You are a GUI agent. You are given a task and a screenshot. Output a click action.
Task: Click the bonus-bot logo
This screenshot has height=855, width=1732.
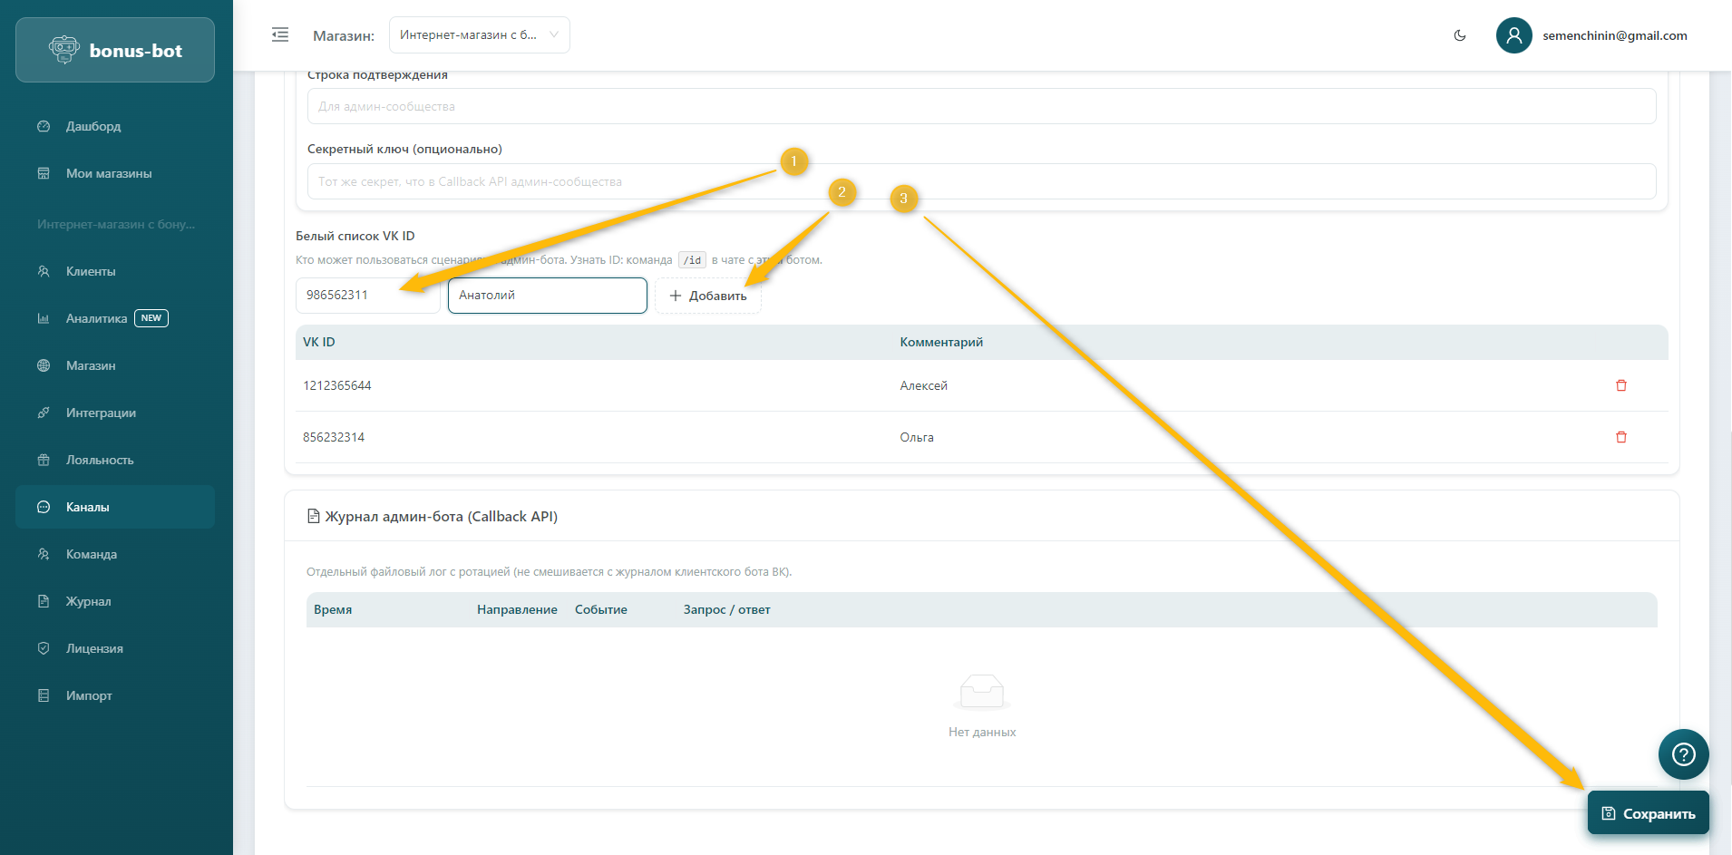[x=115, y=51]
